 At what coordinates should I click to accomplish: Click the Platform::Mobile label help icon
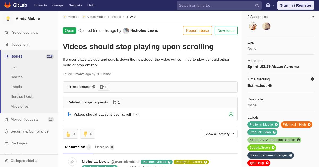[276, 125]
